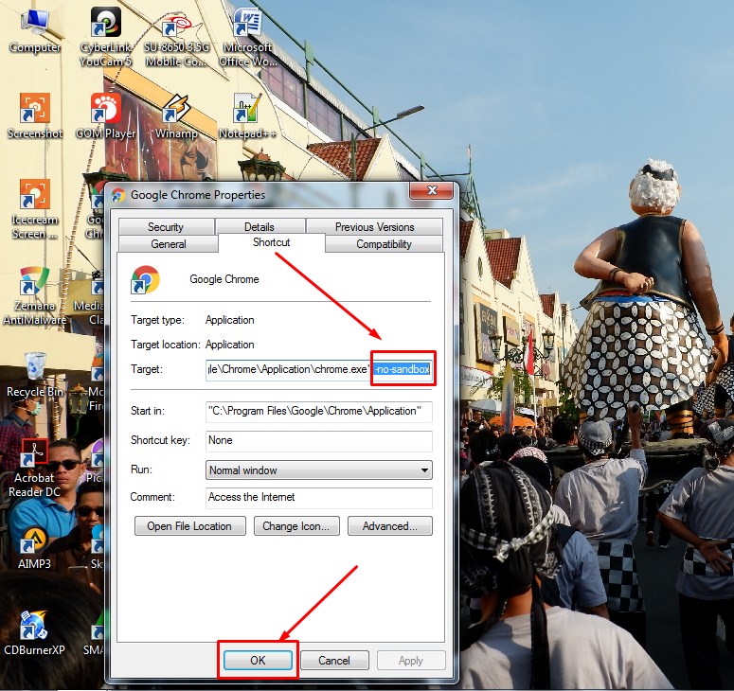Select Winamp desktop shortcut
The width and height of the screenshot is (734, 691).
176,115
